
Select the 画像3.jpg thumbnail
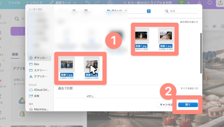click(x=67, y=65)
